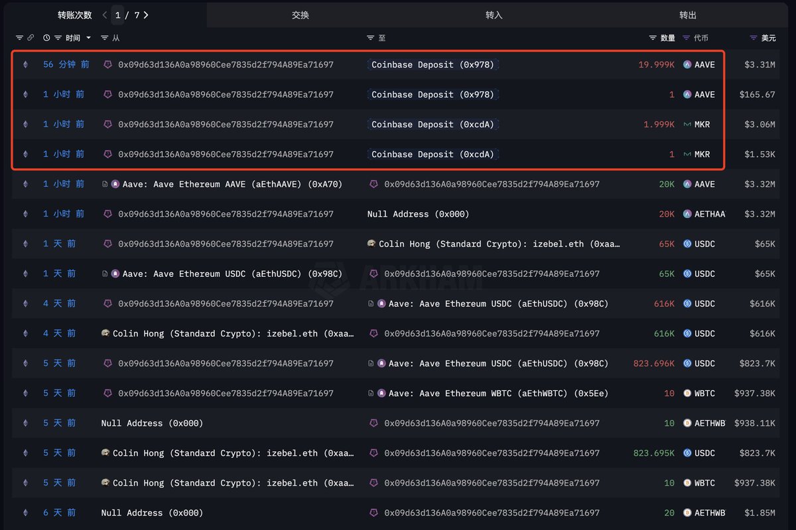Open Colin Hong izebel.eth recipient on the 1 天 前 row
This screenshot has height=530, width=796.
click(x=499, y=244)
